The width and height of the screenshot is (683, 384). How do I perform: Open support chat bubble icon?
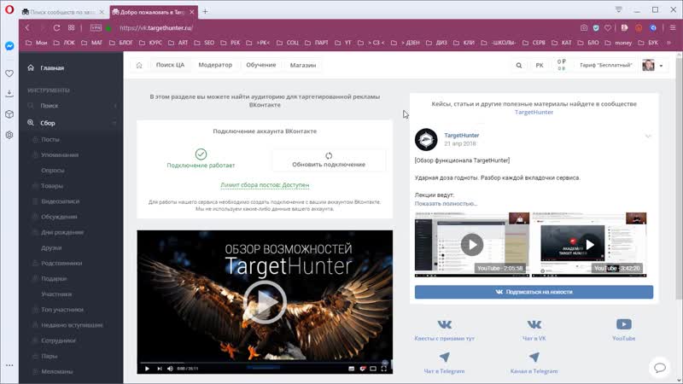tap(660, 368)
